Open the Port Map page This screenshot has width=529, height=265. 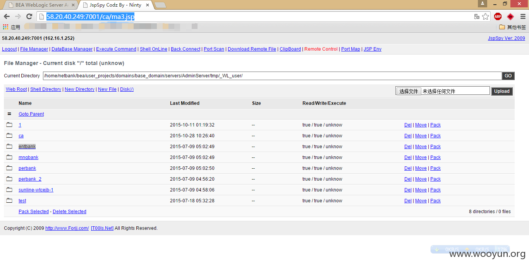[350, 49]
